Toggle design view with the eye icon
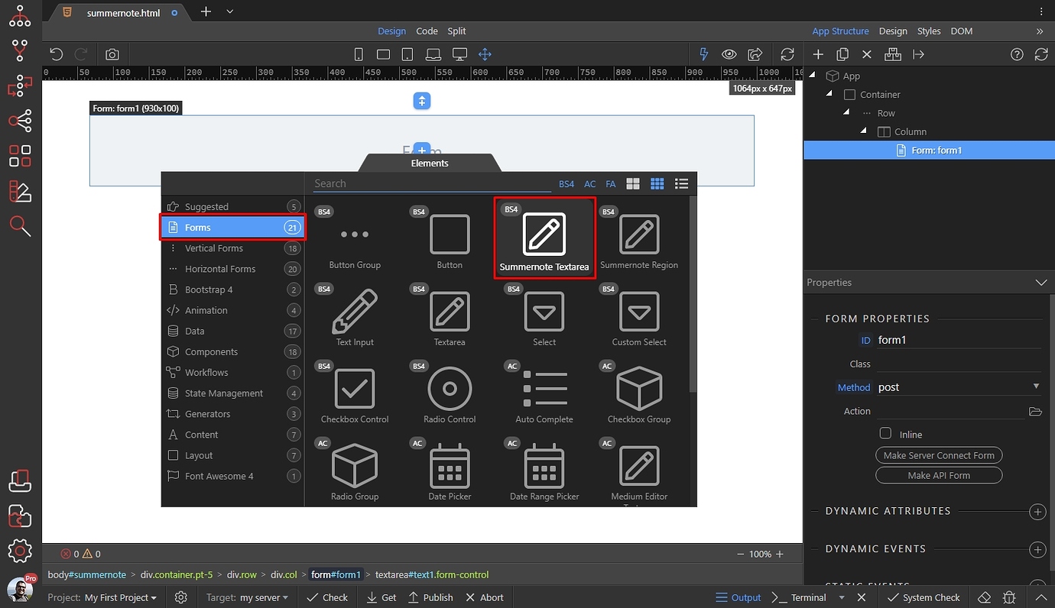The width and height of the screenshot is (1055, 608). click(729, 54)
